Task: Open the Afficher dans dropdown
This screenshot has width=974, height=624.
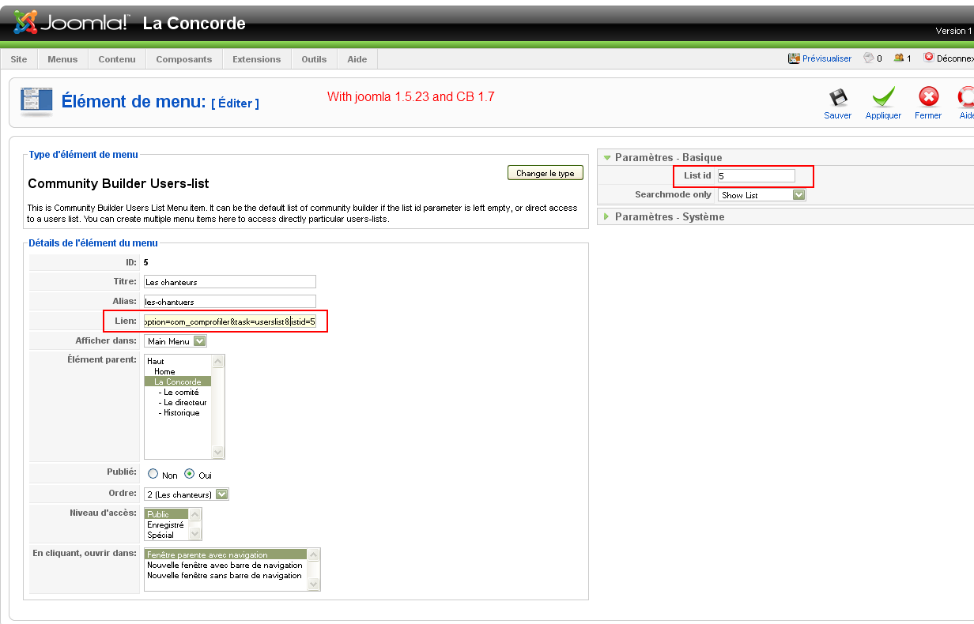Action: click(176, 341)
